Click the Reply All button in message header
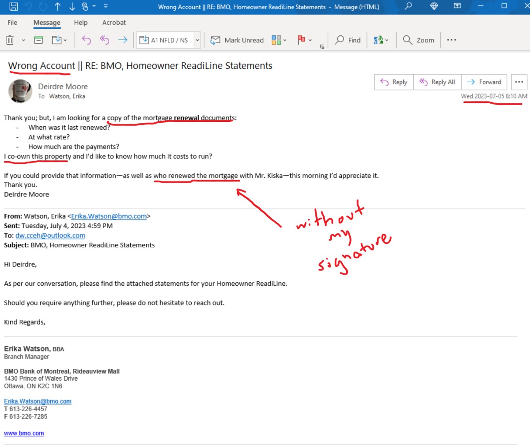The height and width of the screenshot is (446, 530). point(437,82)
